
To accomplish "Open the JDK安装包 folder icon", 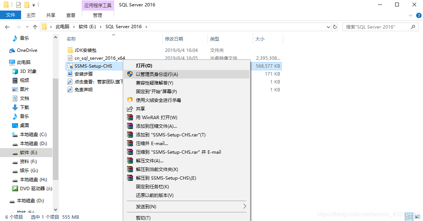I will [x=70, y=50].
